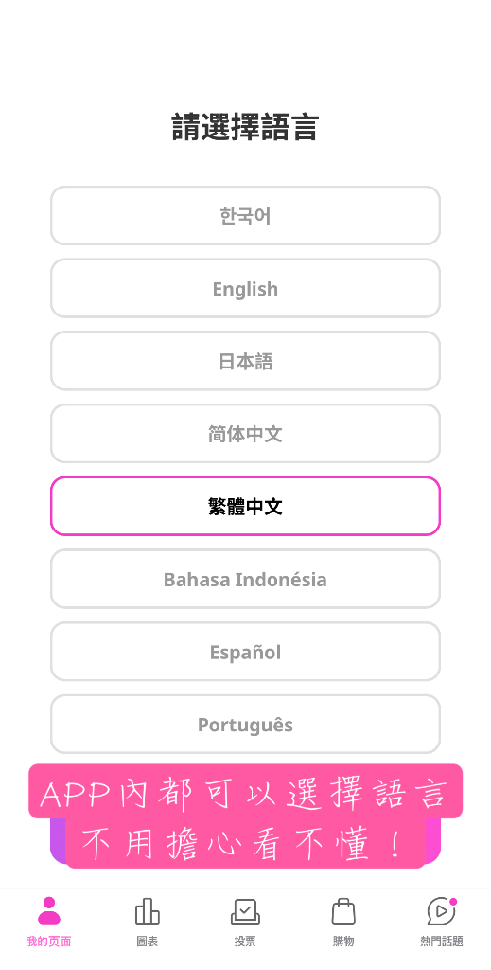The height and width of the screenshot is (970, 491).
Task: Open the 我的页面 profile icon
Action: 49,911
